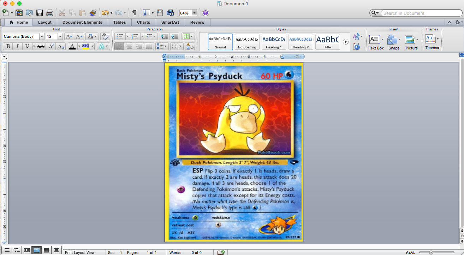
Task: Toggle Italic formatting
Action: coord(17,46)
